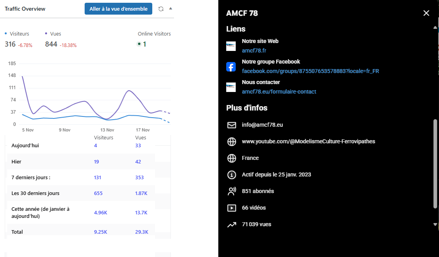Click the video icon beside 66 vidéos

(x=231, y=208)
